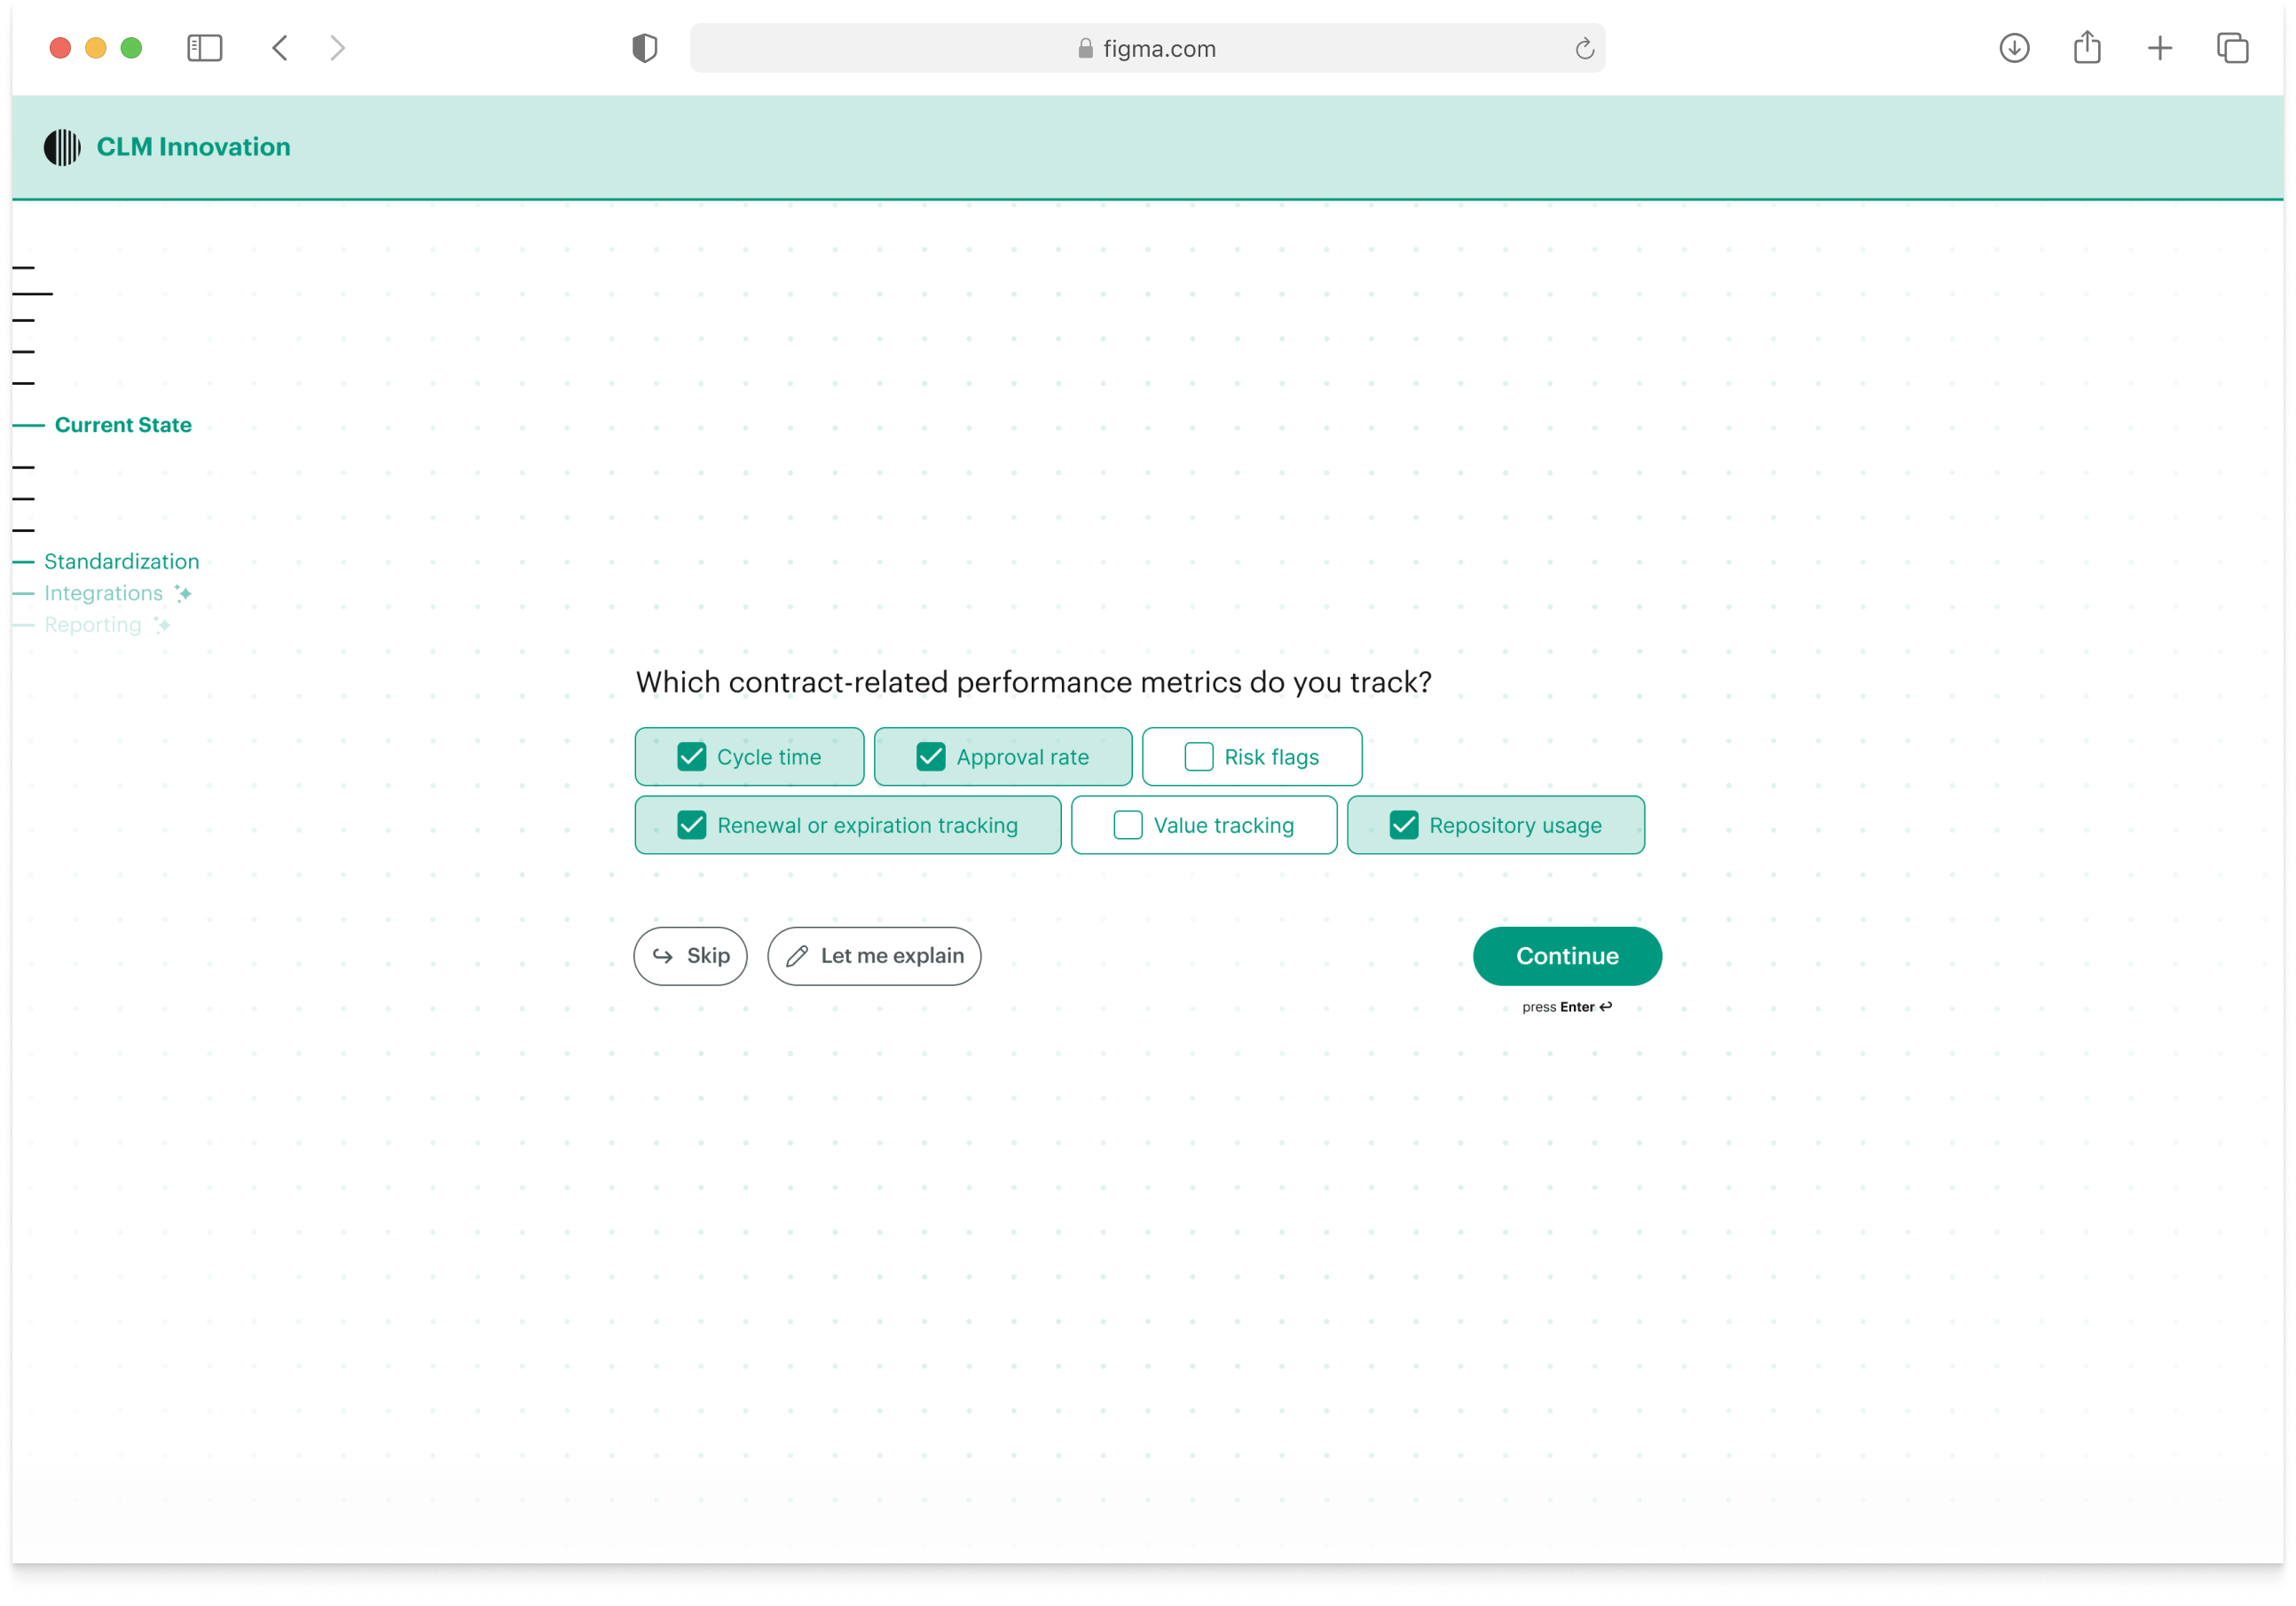Click the share icon in the toolbar

[2087, 48]
